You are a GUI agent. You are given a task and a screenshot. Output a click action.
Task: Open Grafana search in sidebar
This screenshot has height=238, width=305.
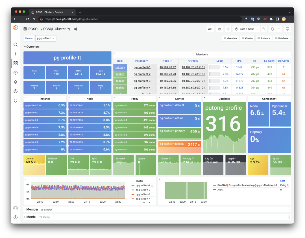click(x=16, y=45)
